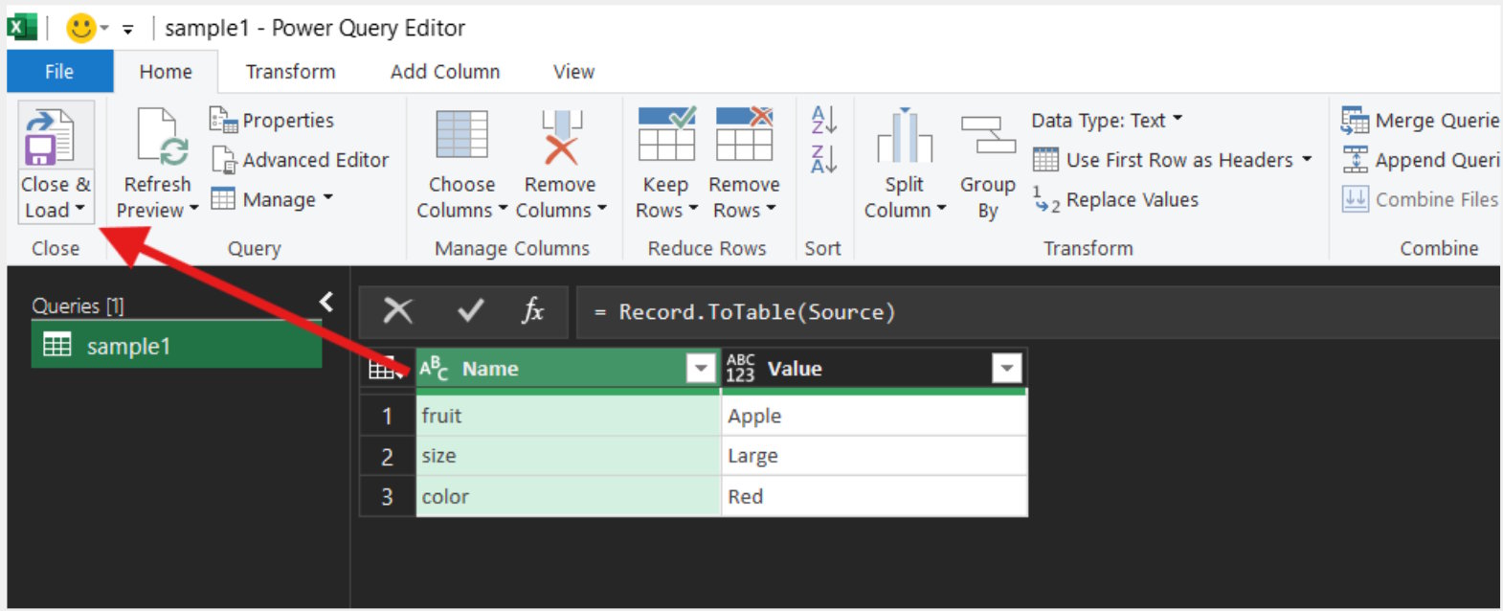Image resolution: width=1503 pixels, height=611 pixels.
Task: Click the Keep Rows icon
Action: click(667, 133)
